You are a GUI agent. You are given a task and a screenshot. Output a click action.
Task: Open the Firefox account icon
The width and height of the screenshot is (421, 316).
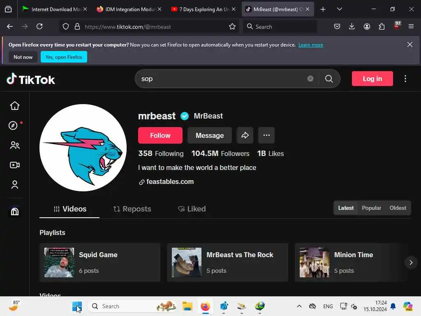(x=367, y=26)
